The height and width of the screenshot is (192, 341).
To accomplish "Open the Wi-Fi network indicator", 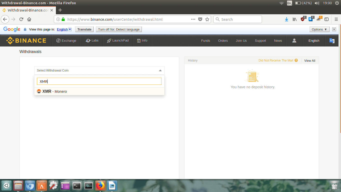I will pos(282,3).
